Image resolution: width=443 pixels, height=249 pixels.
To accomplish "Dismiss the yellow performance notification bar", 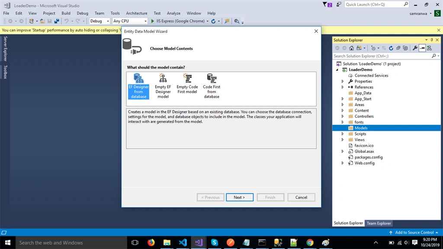I will point(439,30).
